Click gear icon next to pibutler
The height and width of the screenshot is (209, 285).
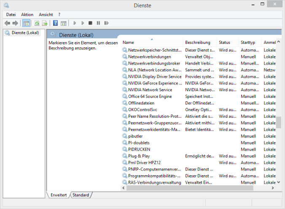click(x=124, y=136)
